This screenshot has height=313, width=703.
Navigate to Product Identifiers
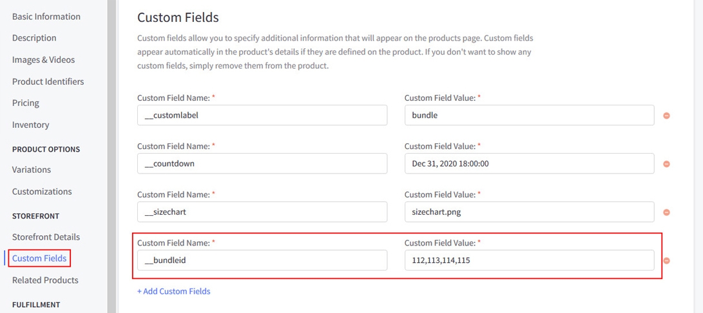(48, 82)
